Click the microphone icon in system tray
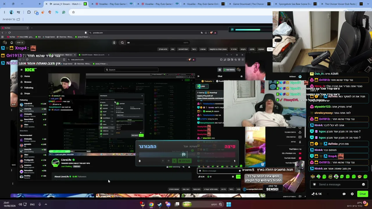This screenshot has width=372, height=209. pyautogui.click(x=40, y=204)
